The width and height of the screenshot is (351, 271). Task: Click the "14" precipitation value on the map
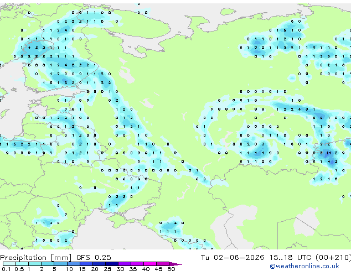point(329,153)
